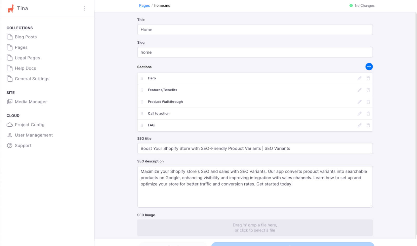Remove the Product Walkthrough section with the trash icon
Screen dimensions: 417x246
pos(368,102)
